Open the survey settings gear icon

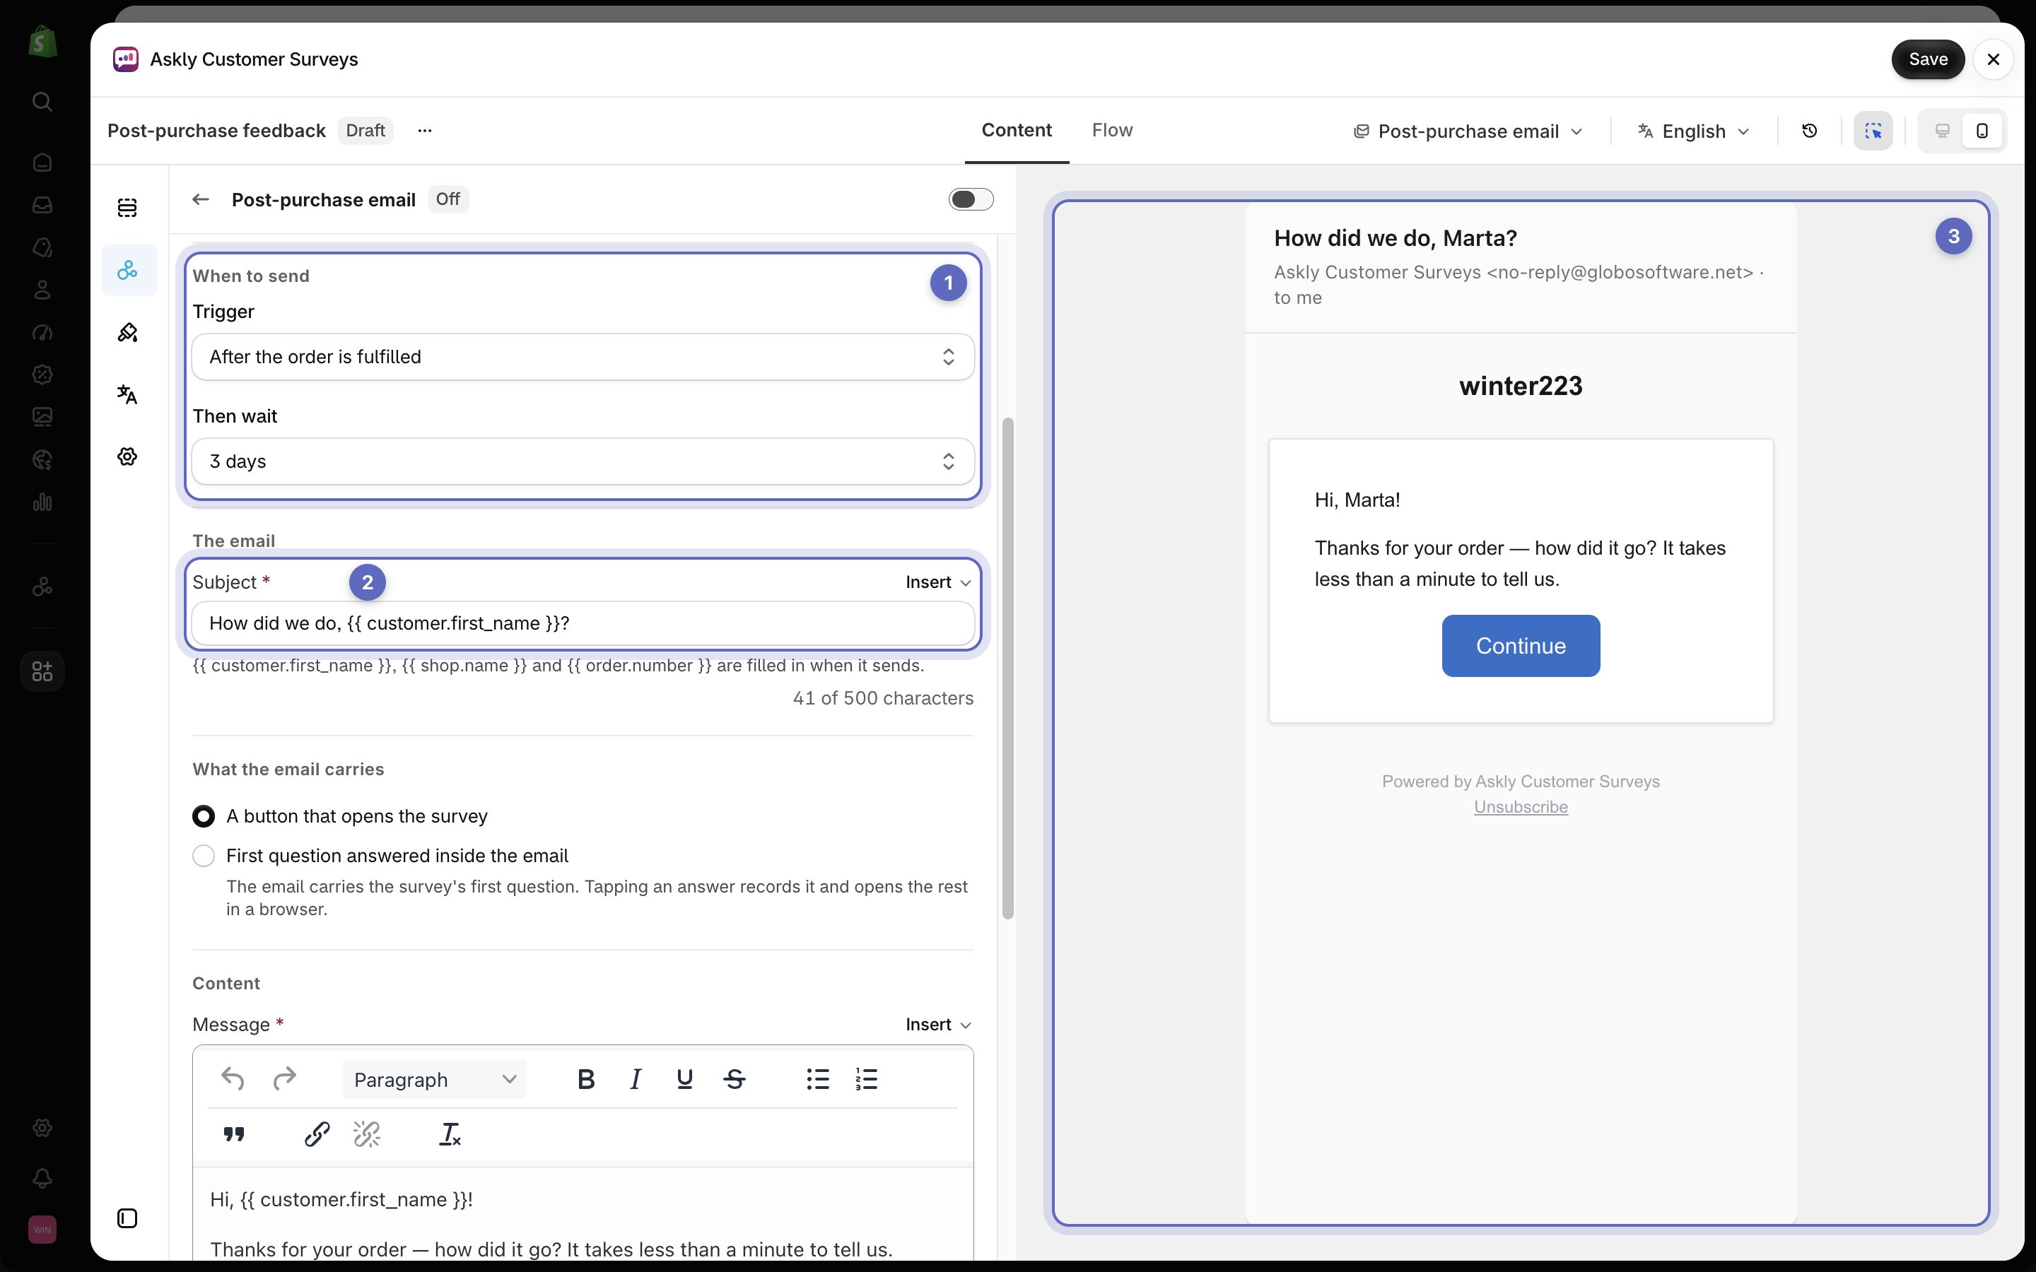(x=127, y=457)
